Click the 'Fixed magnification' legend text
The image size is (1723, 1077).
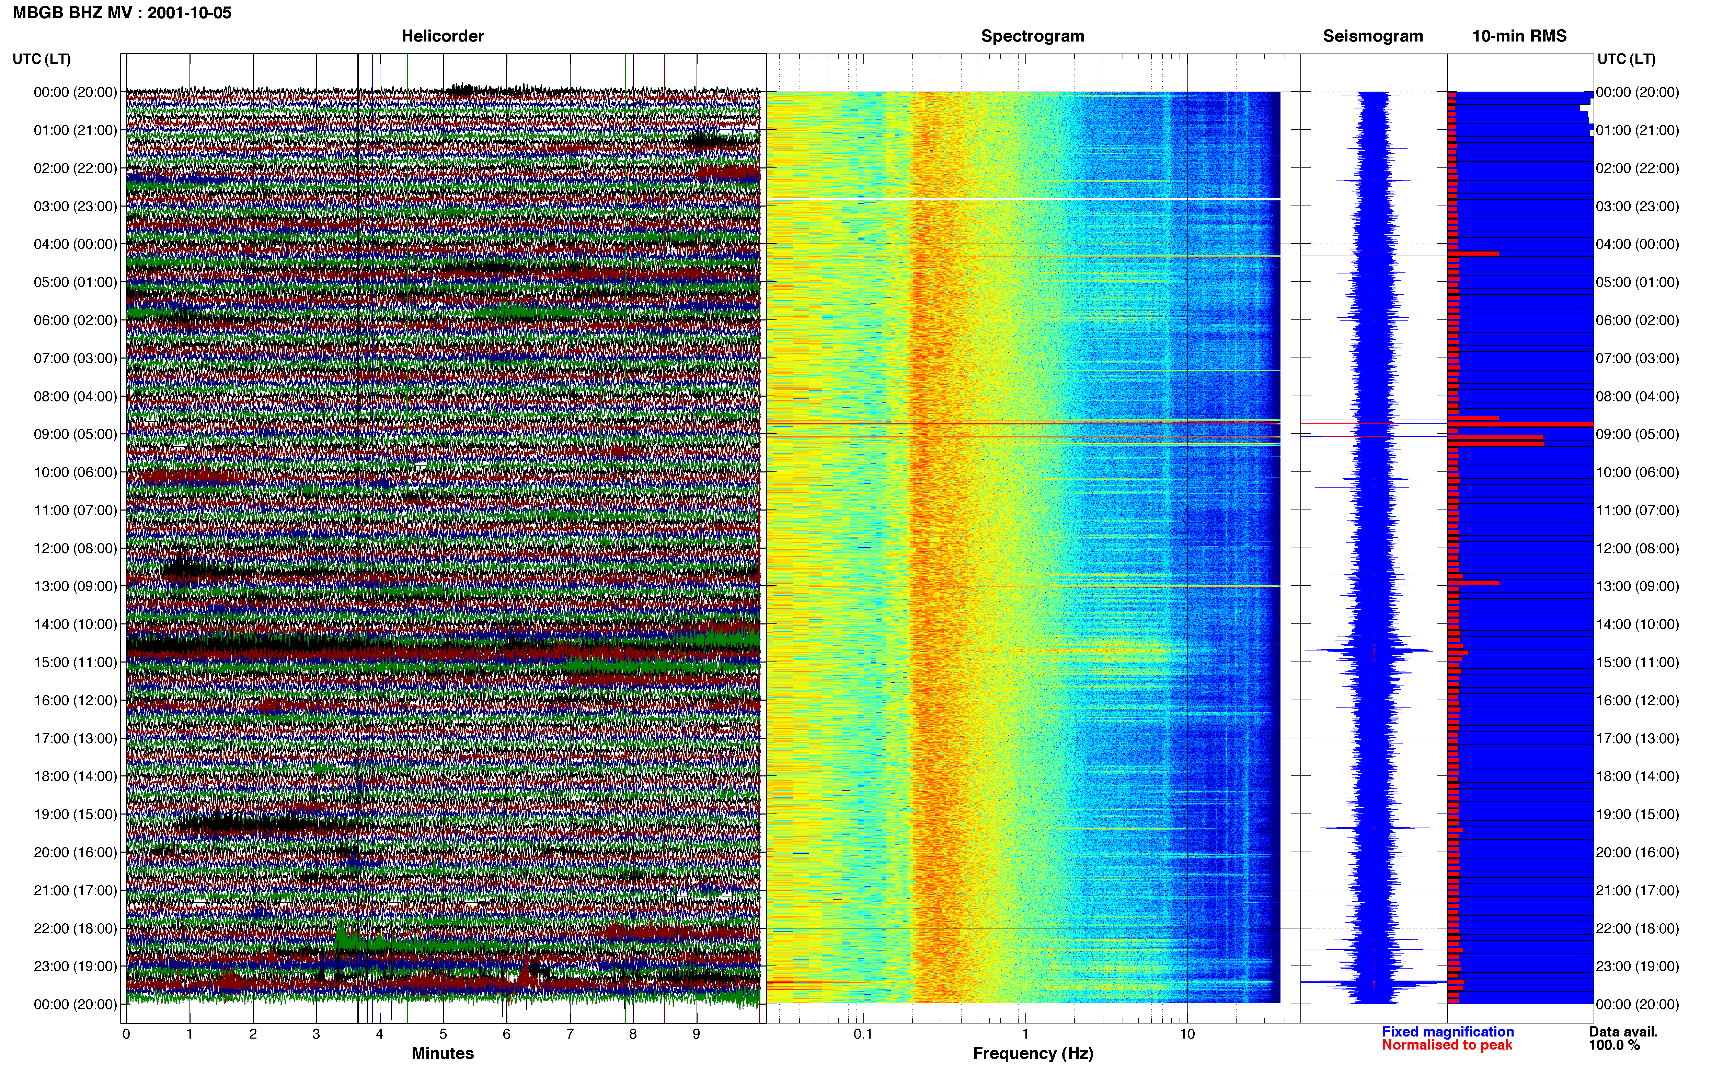coord(1447,1031)
